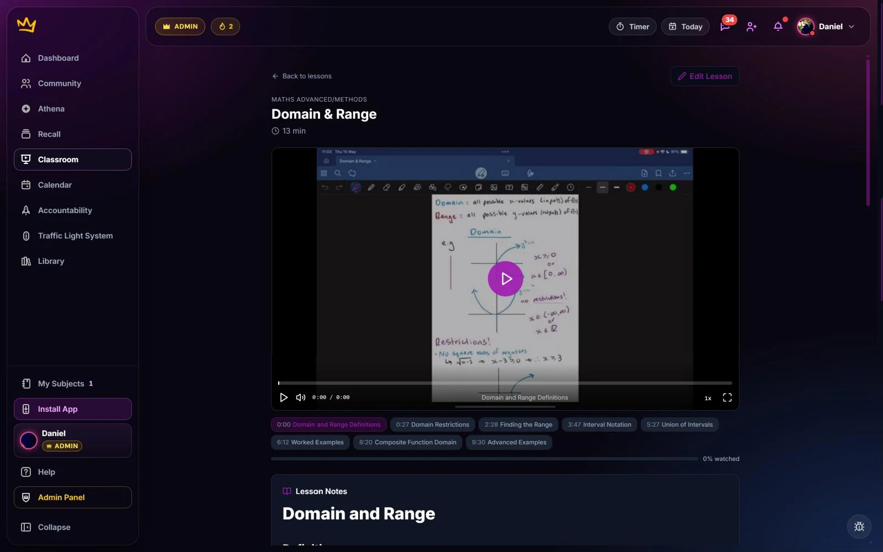The width and height of the screenshot is (883, 552).
Task: Open the Help page
Action: click(73, 472)
